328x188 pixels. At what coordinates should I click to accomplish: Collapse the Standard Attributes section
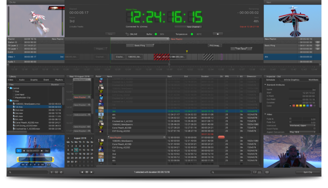coord(265,85)
